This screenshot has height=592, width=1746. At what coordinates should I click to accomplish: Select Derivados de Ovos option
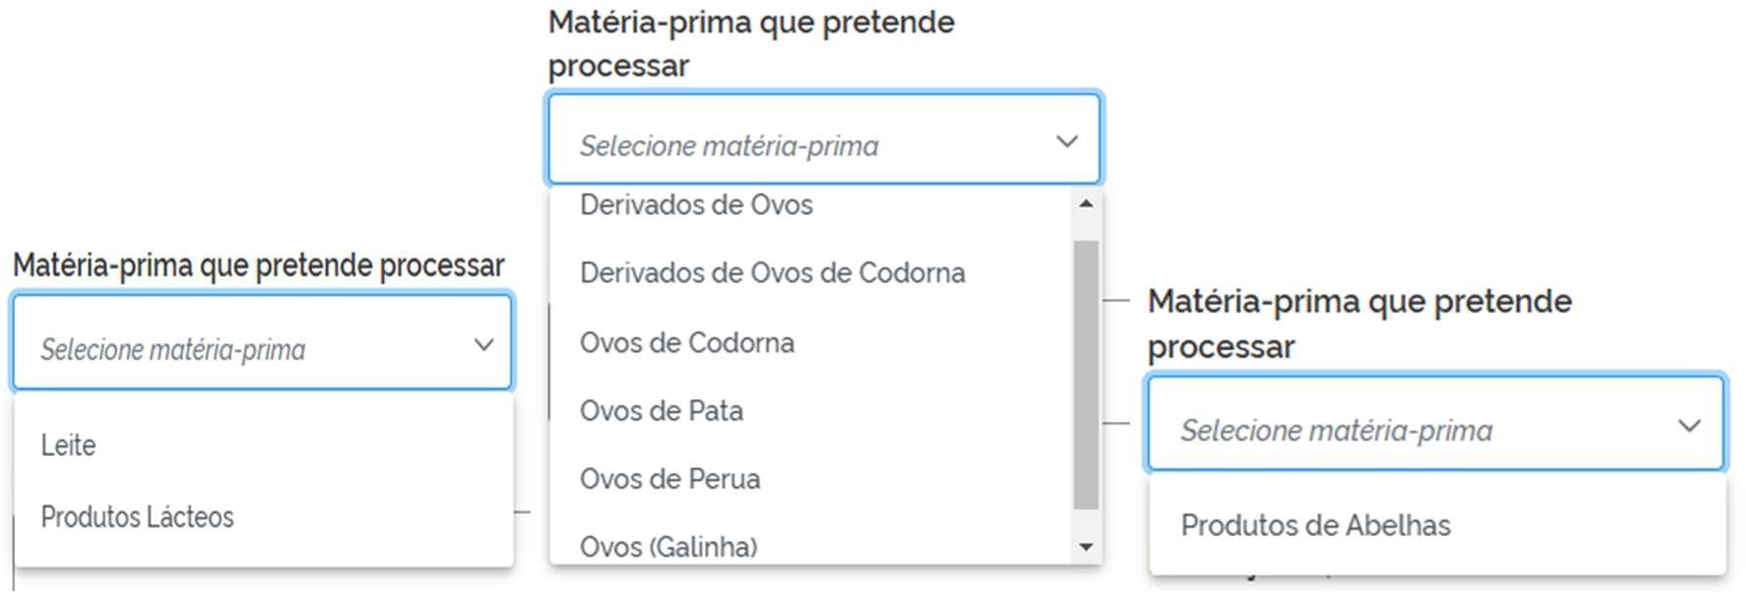point(696,205)
